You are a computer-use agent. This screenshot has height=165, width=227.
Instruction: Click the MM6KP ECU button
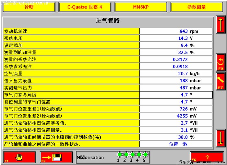pos(141,7)
